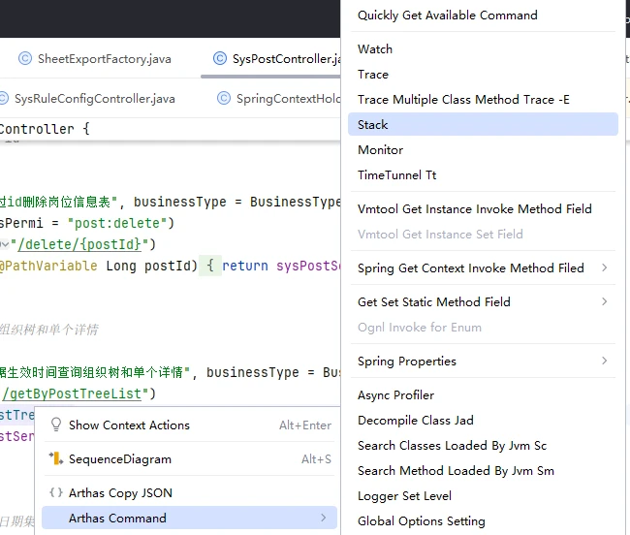The height and width of the screenshot is (535, 630).
Task: Click the SysPostController class icon
Action: click(219, 59)
